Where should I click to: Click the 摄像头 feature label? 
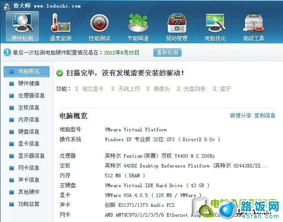161,89
